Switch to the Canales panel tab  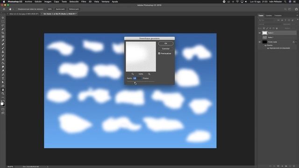point(269,15)
